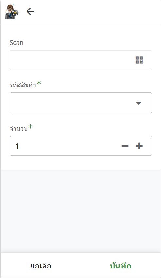Click the businessman avatar logo
Screen dimensions: 161x278
point(12,12)
